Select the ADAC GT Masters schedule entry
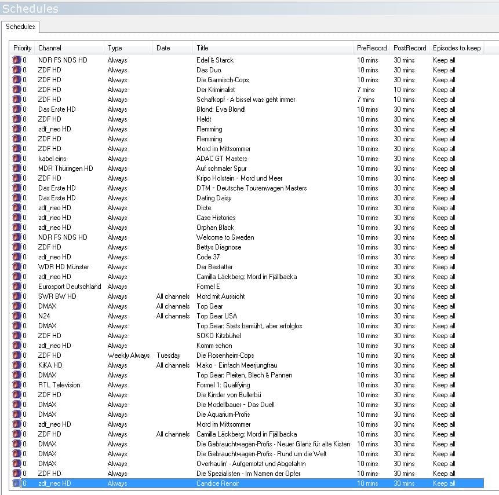 tap(221, 159)
